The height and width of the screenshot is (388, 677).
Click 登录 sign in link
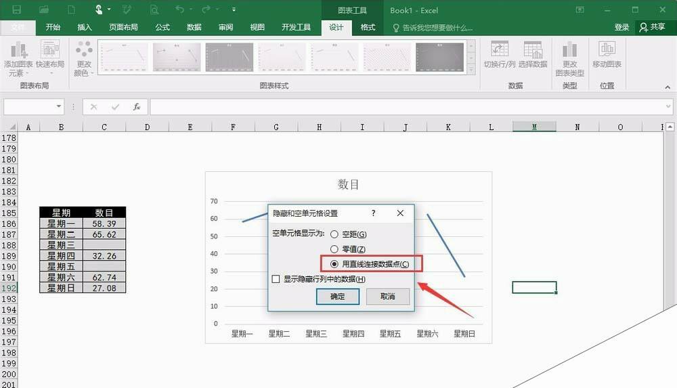[621, 27]
